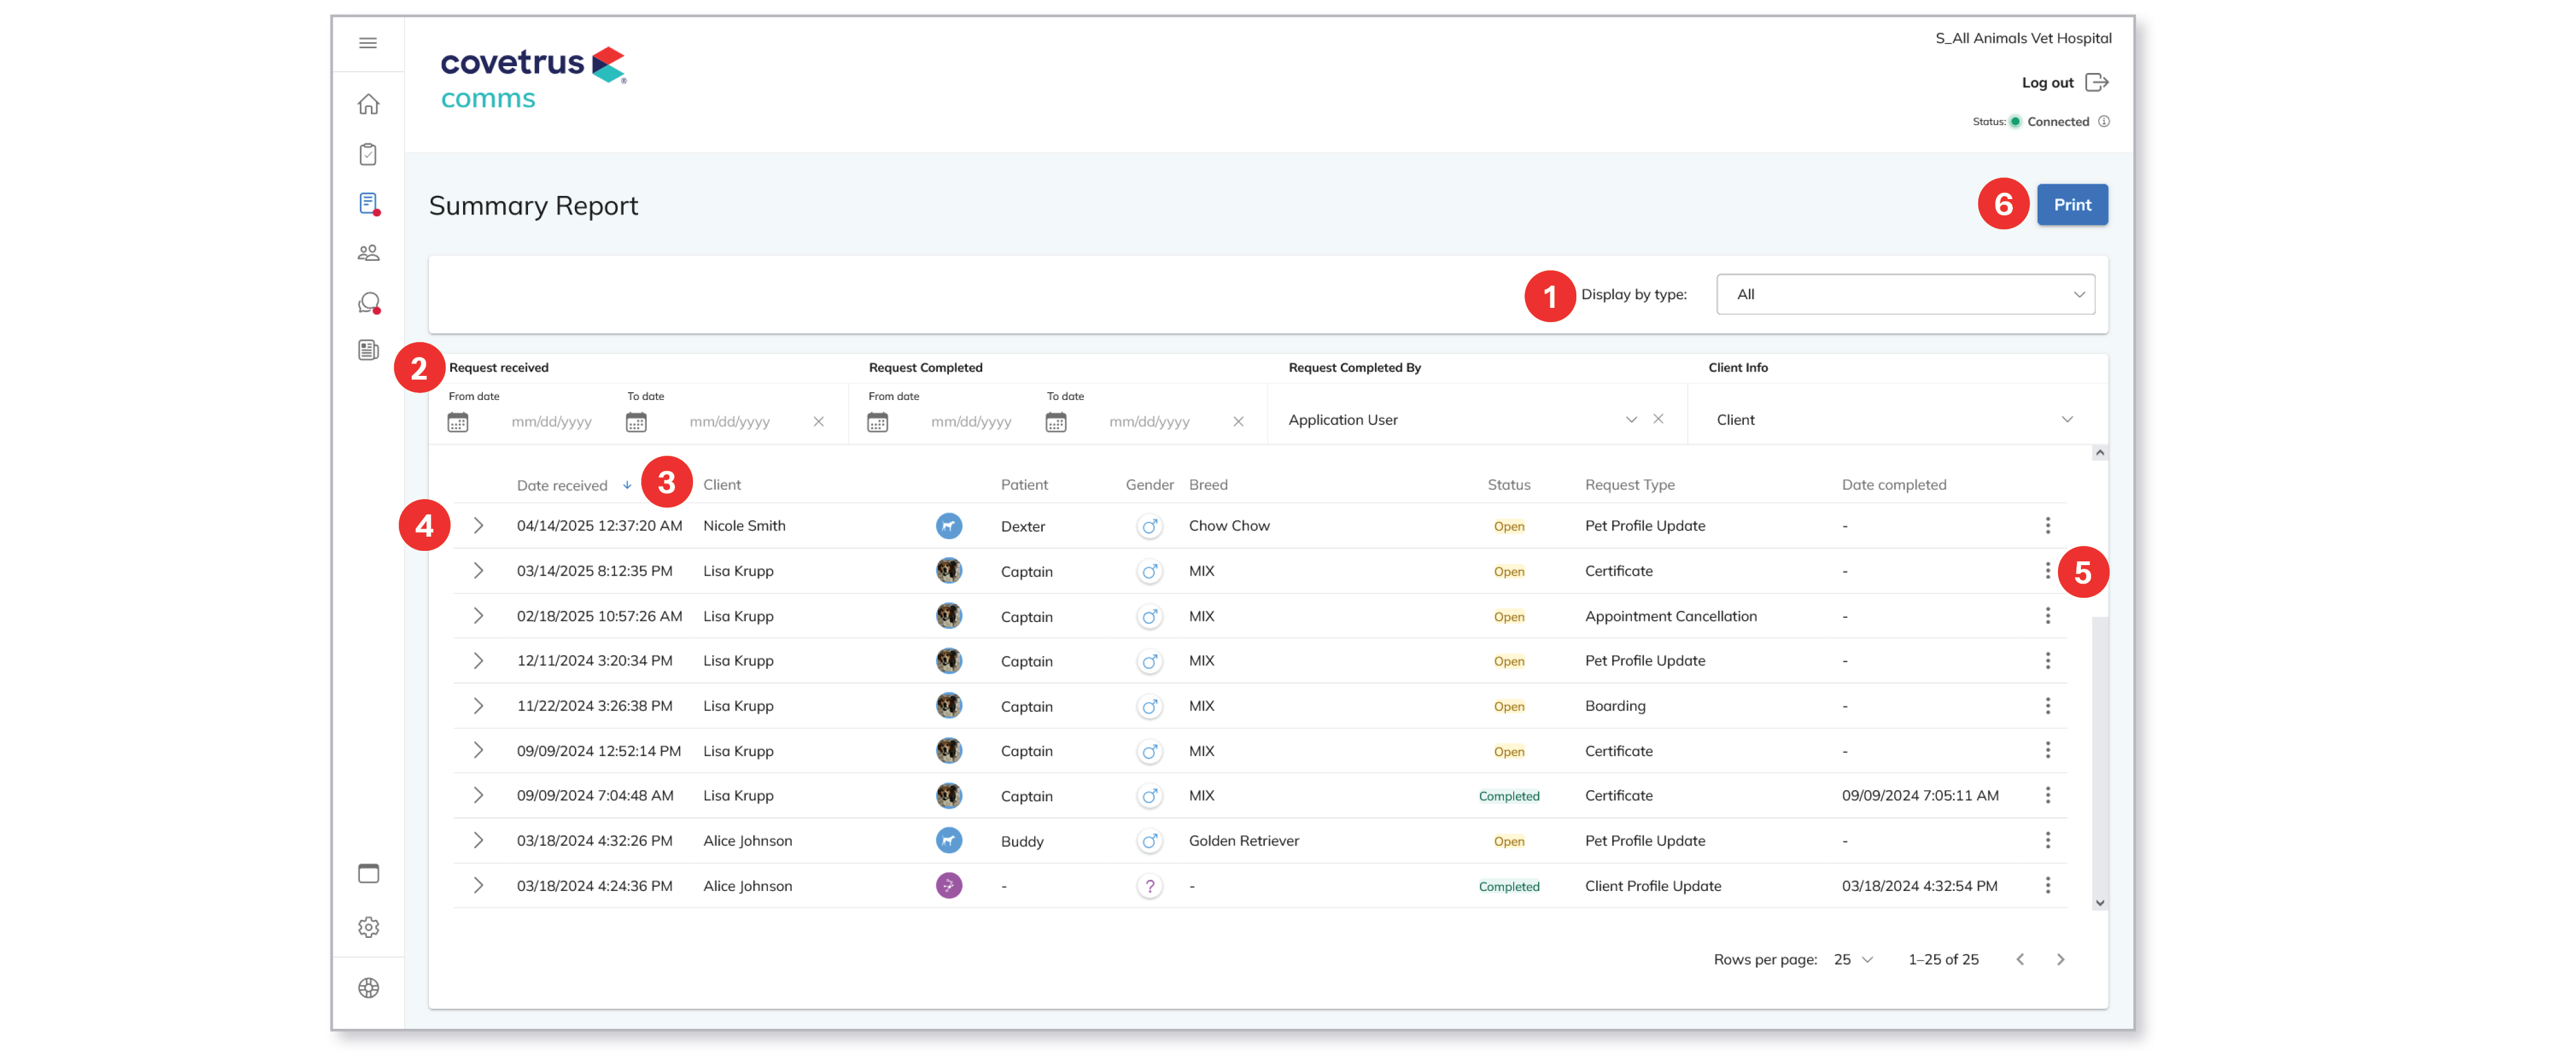Open the clients people sidebar icon
Image resolution: width=2576 pixels, height=1056 pixels.
point(368,253)
